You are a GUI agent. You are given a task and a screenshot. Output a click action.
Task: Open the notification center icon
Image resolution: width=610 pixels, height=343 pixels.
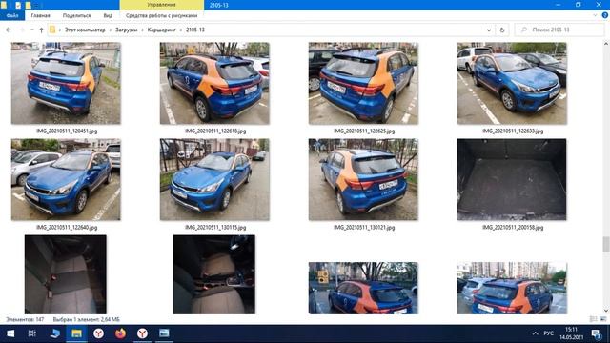tap(597, 333)
